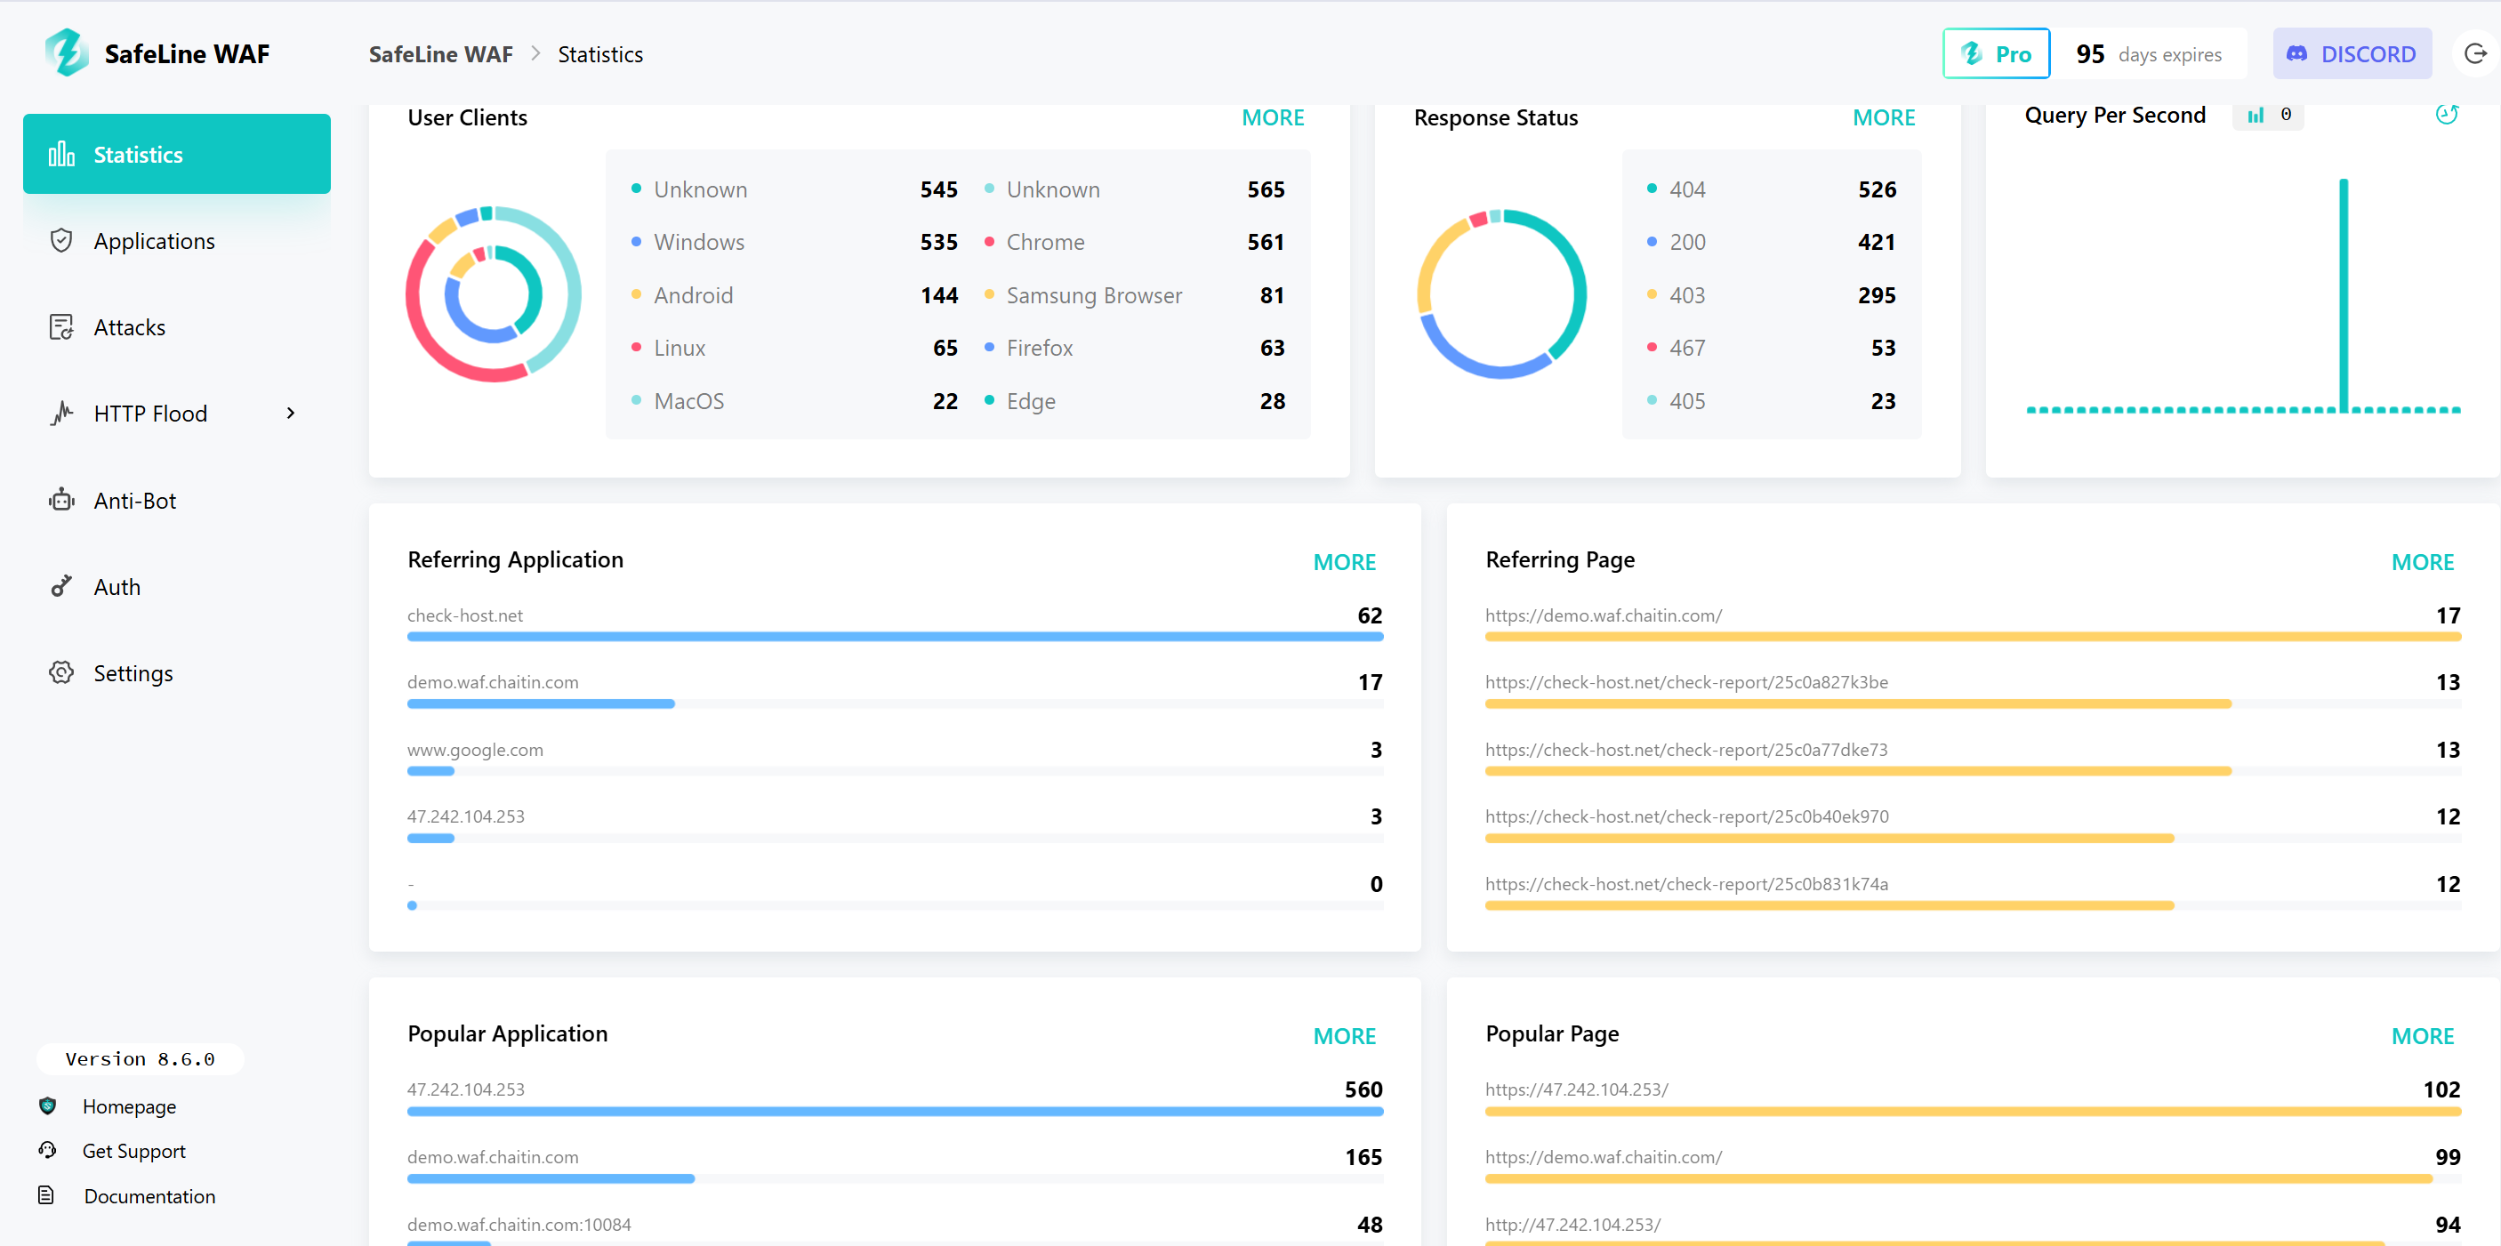
Task: Click the Query Per Second refresh icon
Action: click(2447, 115)
